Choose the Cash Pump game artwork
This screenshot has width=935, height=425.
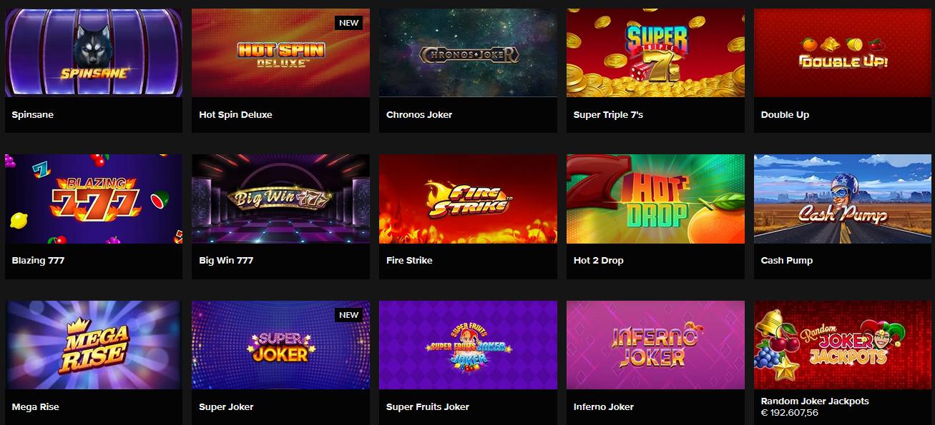[x=843, y=199]
